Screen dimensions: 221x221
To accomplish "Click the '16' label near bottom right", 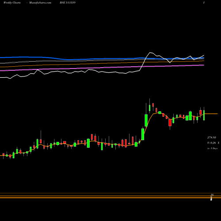I will click(212, 195).
